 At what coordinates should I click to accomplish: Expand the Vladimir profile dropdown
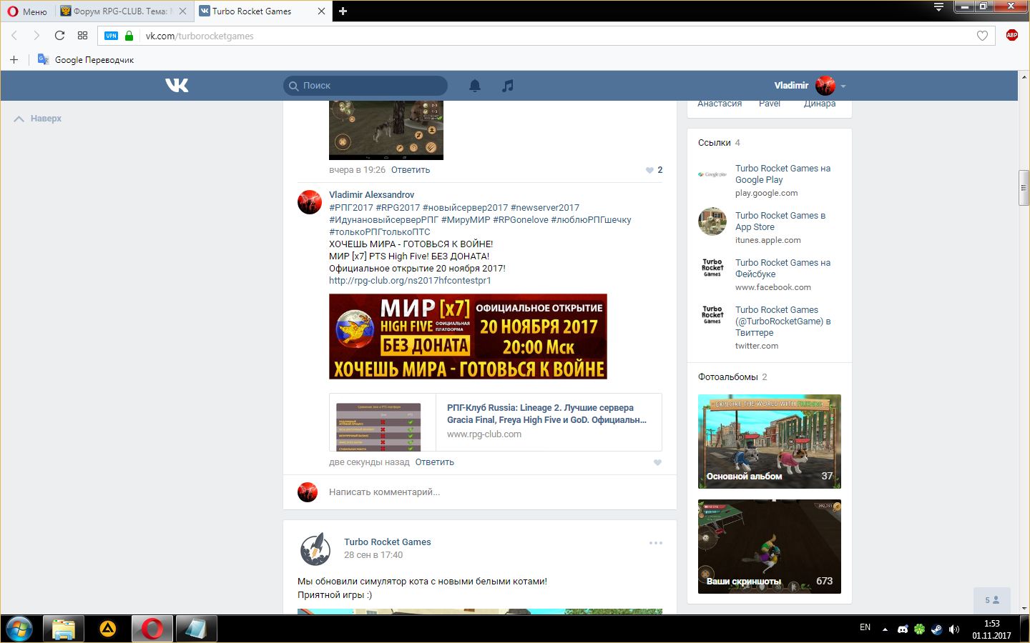(x=843, y=86)
